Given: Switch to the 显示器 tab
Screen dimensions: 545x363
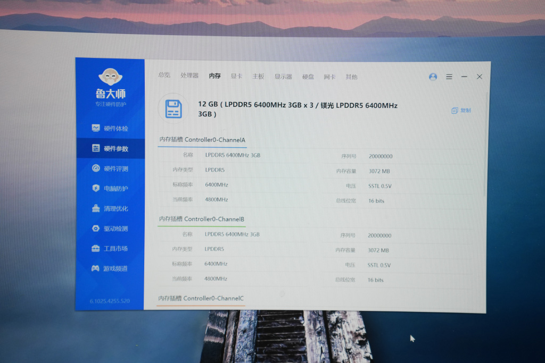Looking at the screenshot, I should click(283, 77).
